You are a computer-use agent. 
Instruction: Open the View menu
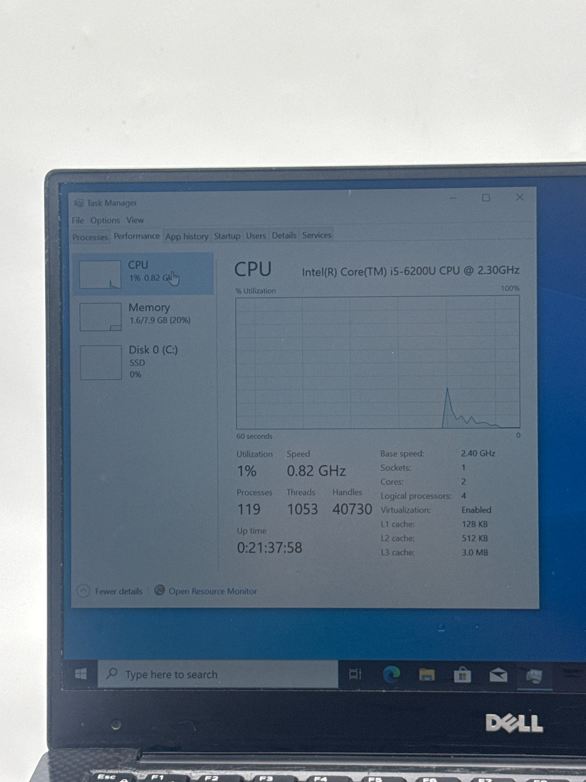click(135, 220)
